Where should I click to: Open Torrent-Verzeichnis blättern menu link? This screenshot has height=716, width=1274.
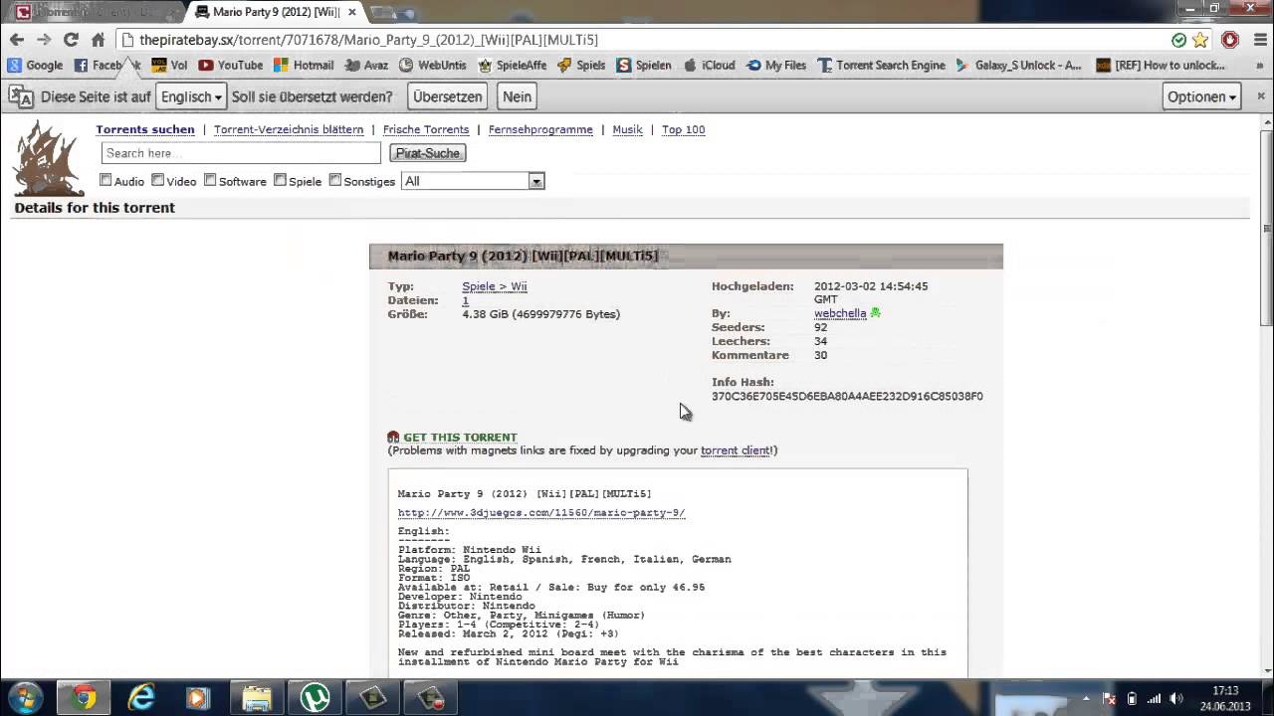click(x=289, y=129)
